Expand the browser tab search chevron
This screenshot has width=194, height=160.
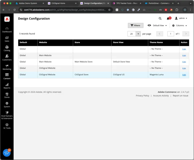click(x=191, y=3)
